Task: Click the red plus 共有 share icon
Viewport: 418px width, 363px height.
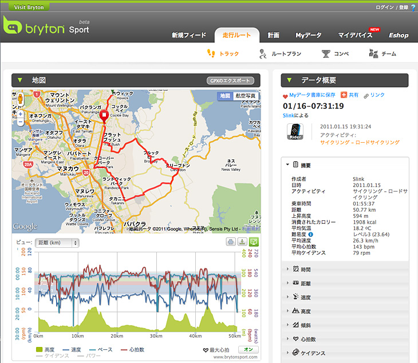Action: tap(344, 95)
